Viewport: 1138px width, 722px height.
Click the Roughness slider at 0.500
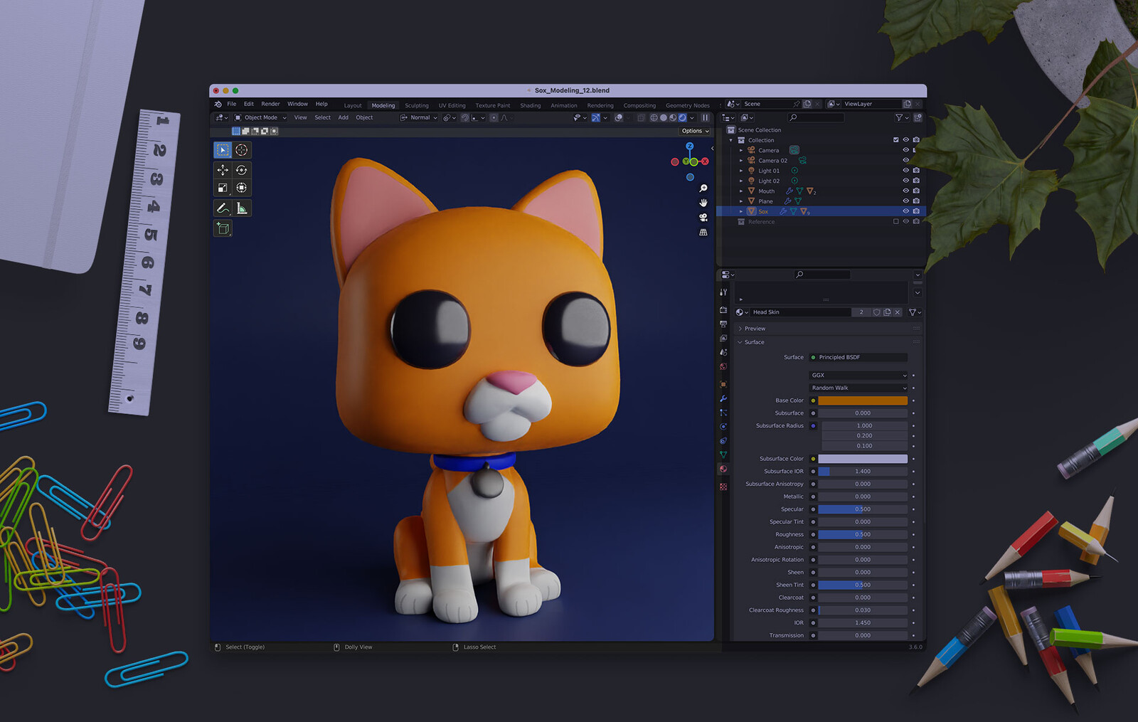863,535
